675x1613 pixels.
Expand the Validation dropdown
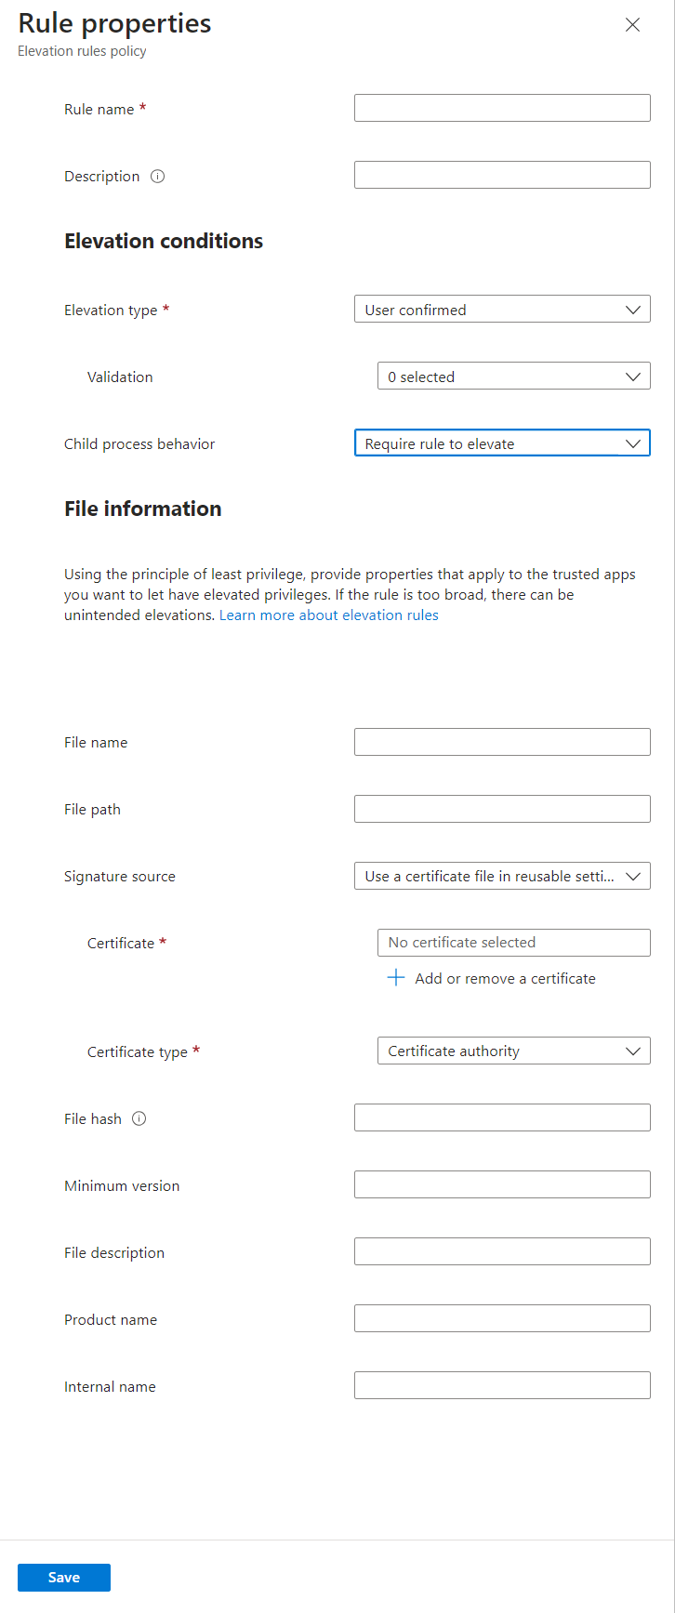(513, 377)
